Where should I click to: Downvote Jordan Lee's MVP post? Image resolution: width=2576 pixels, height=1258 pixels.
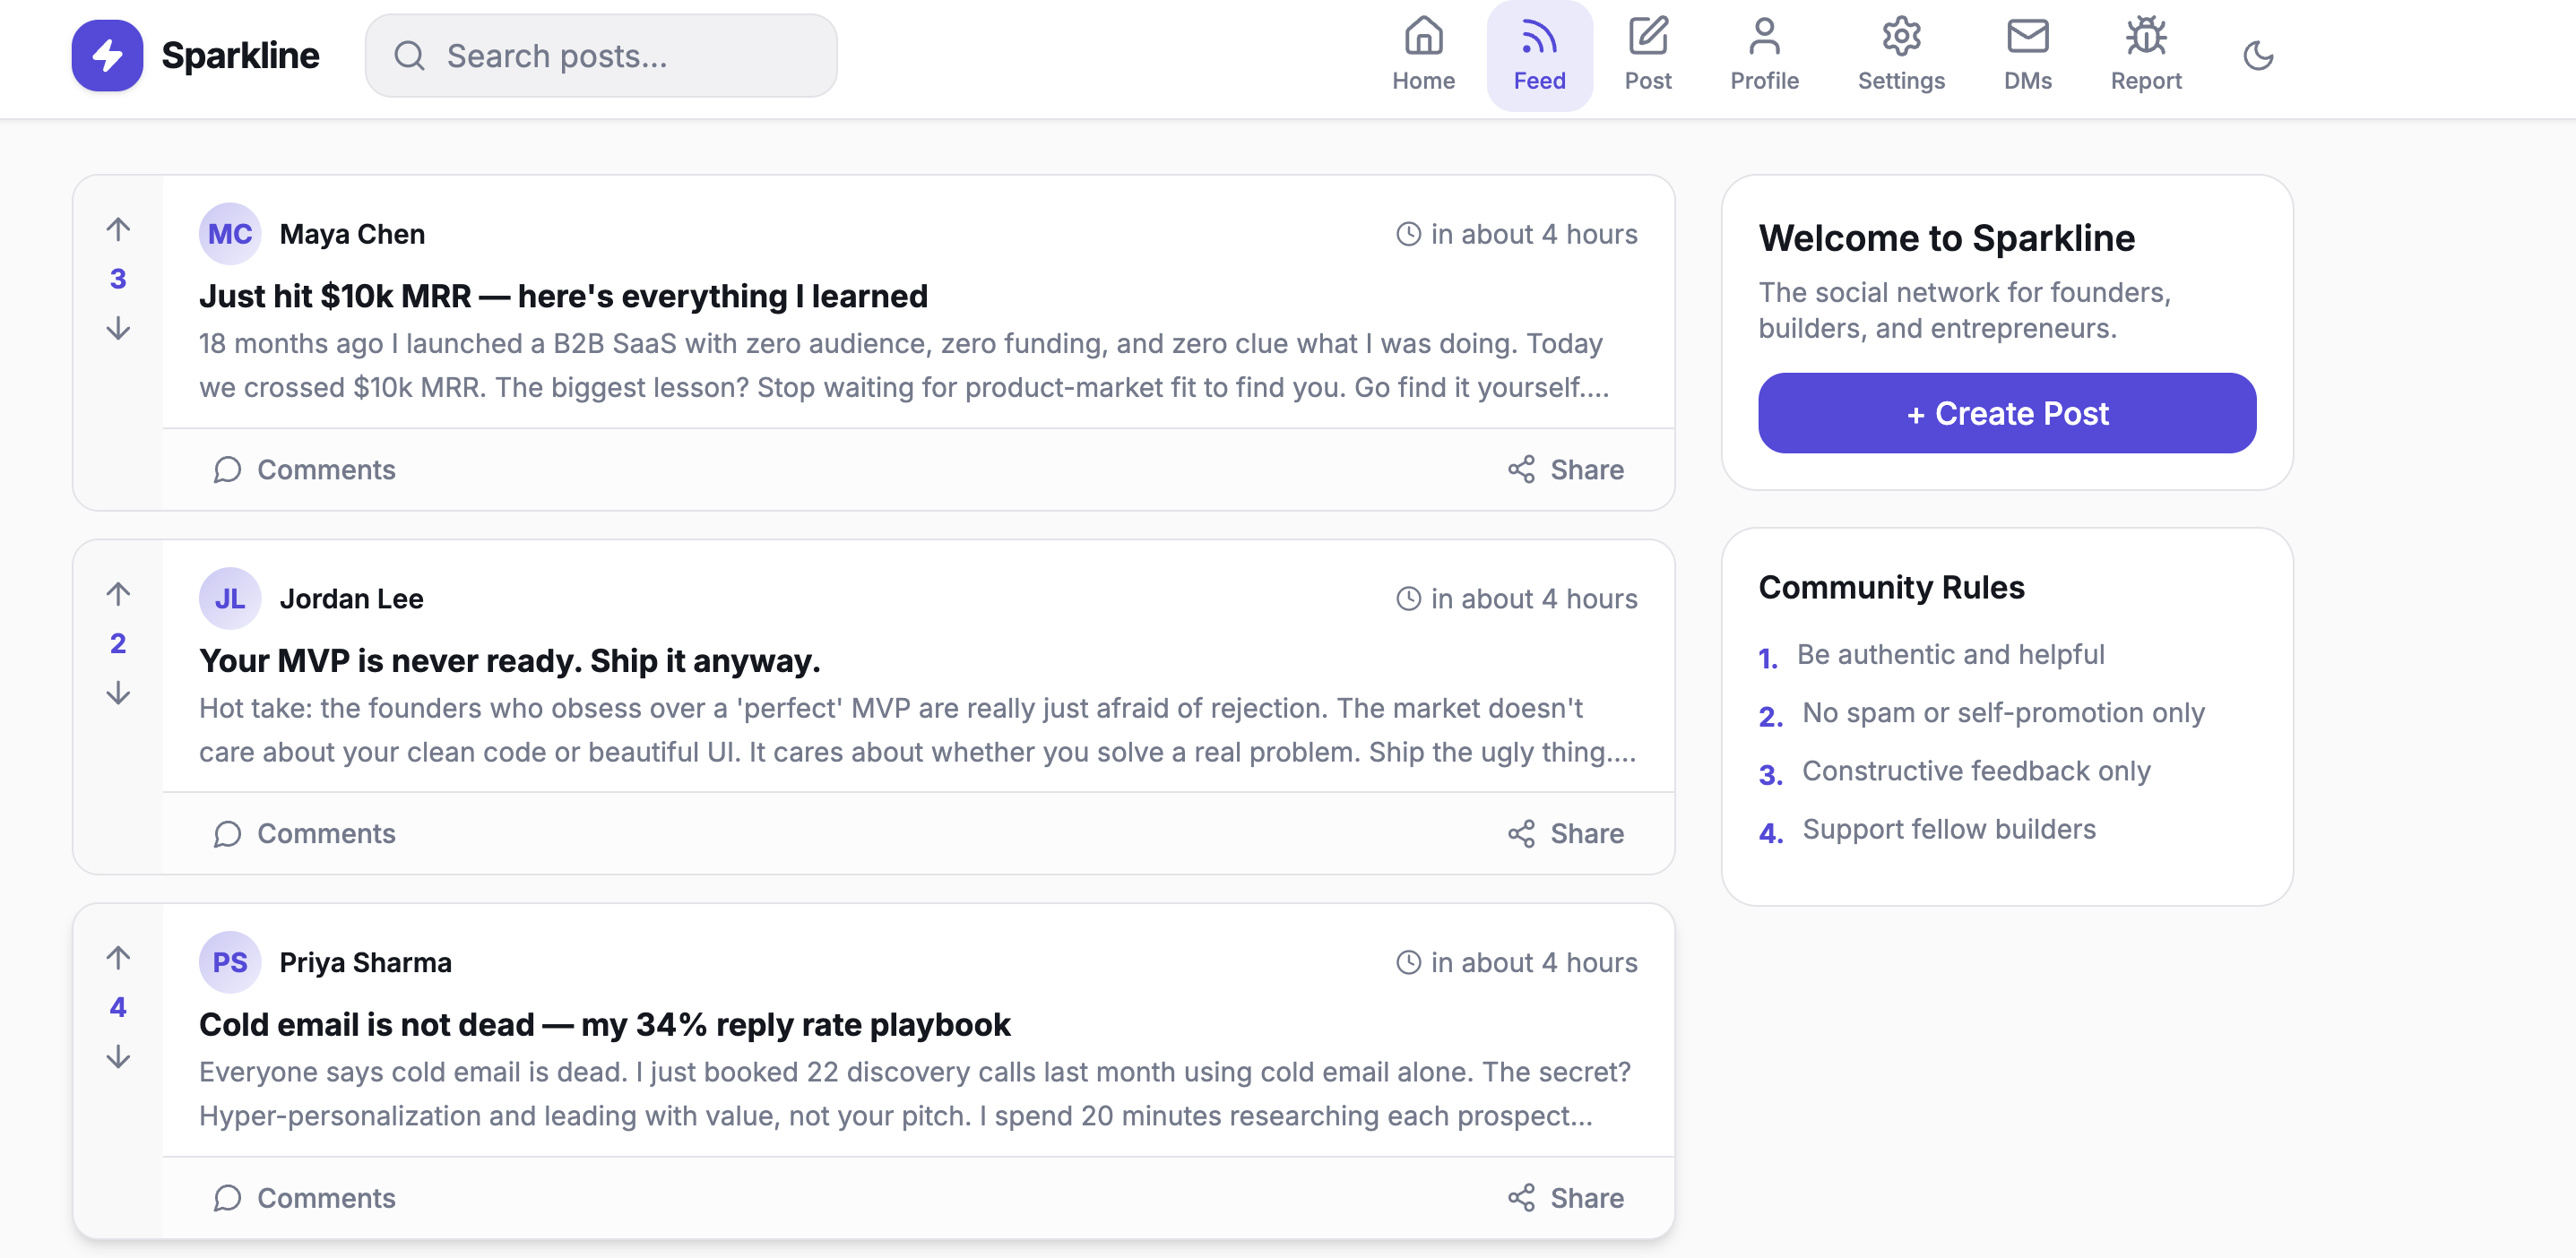pos(118,693)
